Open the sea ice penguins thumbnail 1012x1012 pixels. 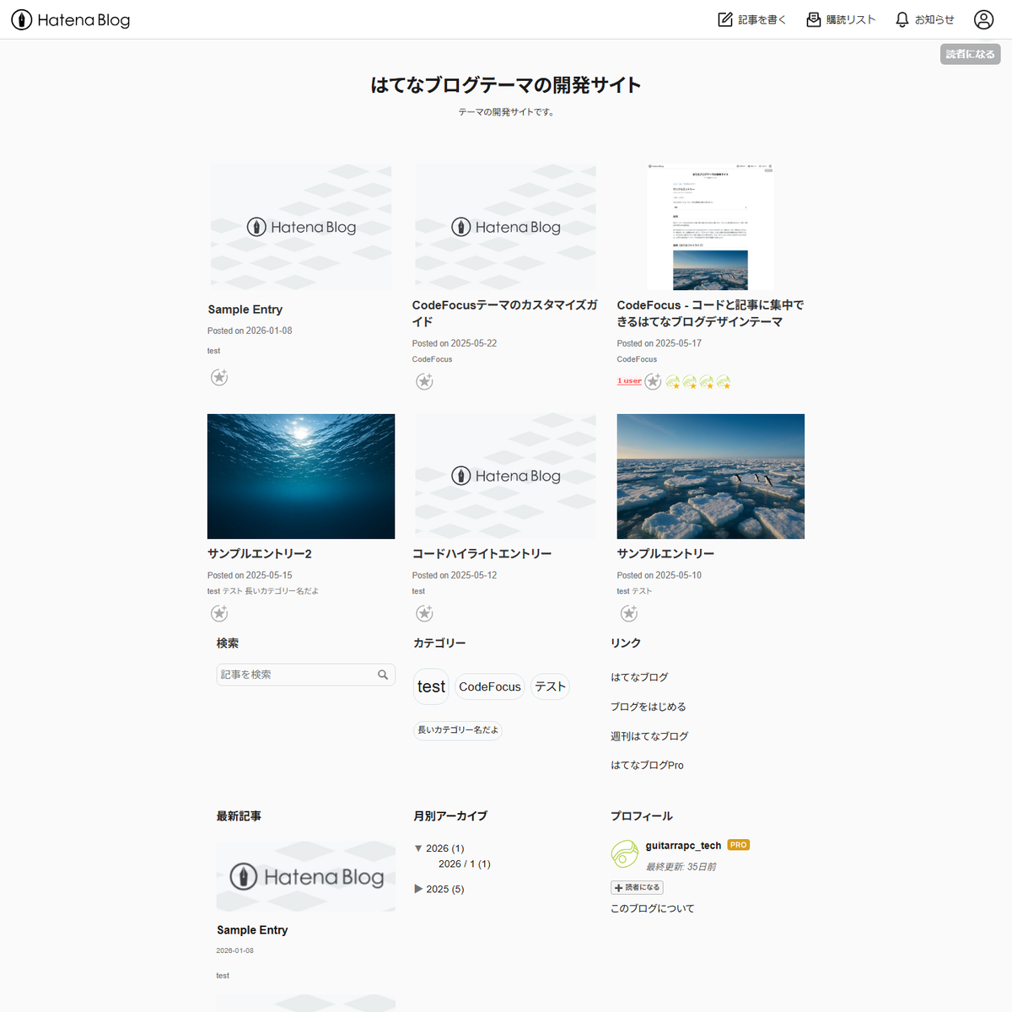[711, 476]
